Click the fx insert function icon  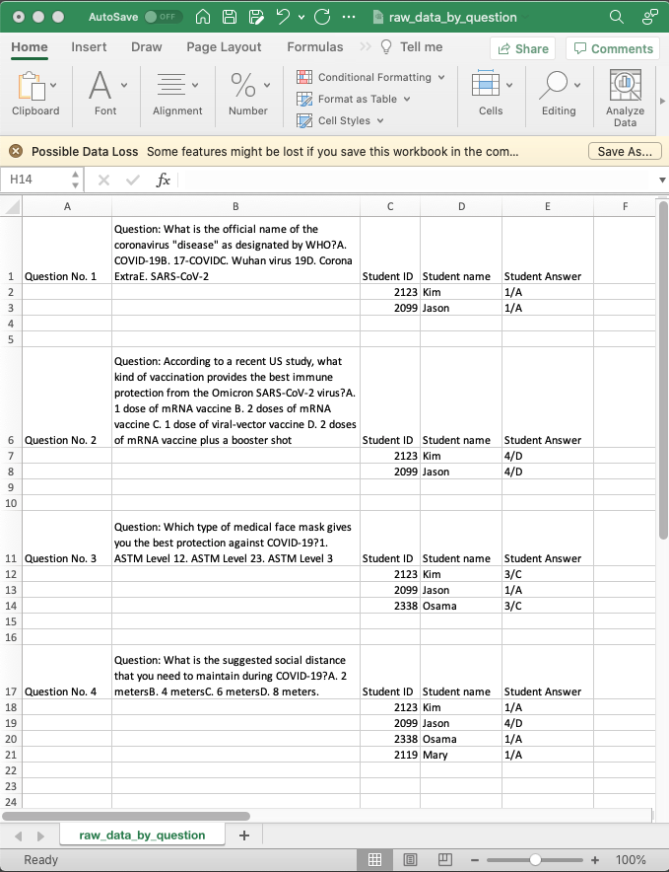click(x=163, y=180)
